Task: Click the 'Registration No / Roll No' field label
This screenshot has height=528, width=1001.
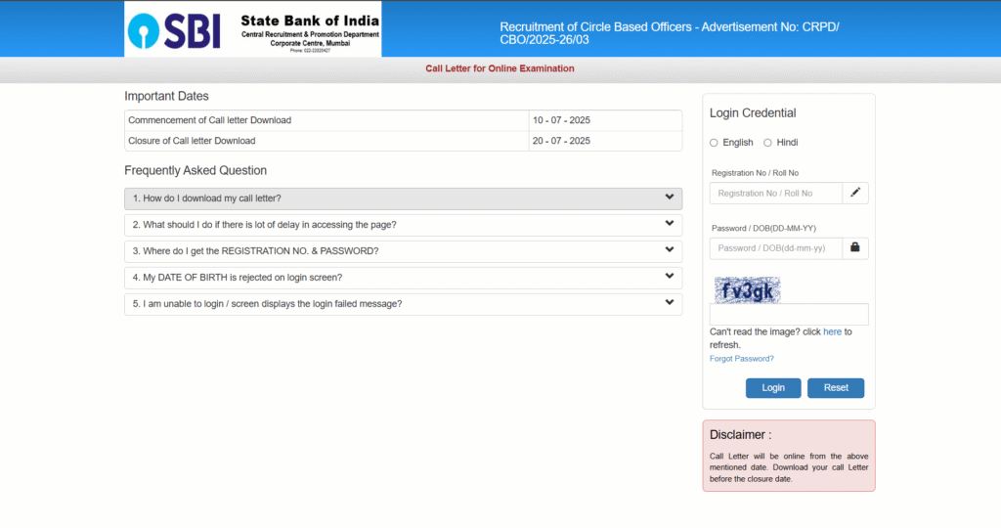Action: pos(755,173)
